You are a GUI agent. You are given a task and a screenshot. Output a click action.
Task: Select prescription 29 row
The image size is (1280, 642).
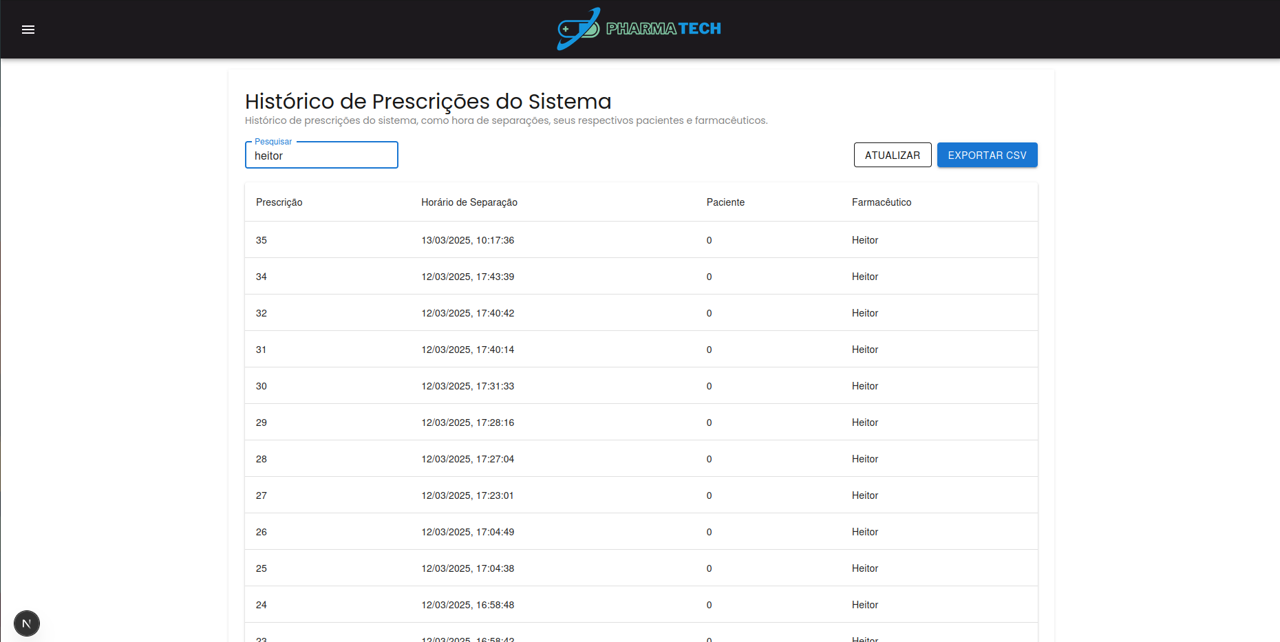click(x=641, y=422)
